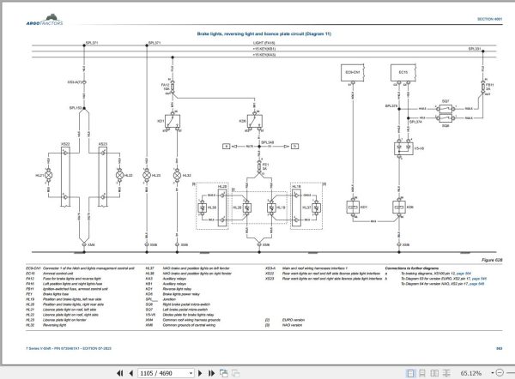Click the XS23 interface label
The height and width of the screenshot is (379, 515).
(x=103, y=144)
